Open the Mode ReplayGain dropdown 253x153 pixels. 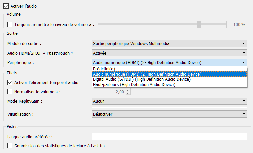169,101
